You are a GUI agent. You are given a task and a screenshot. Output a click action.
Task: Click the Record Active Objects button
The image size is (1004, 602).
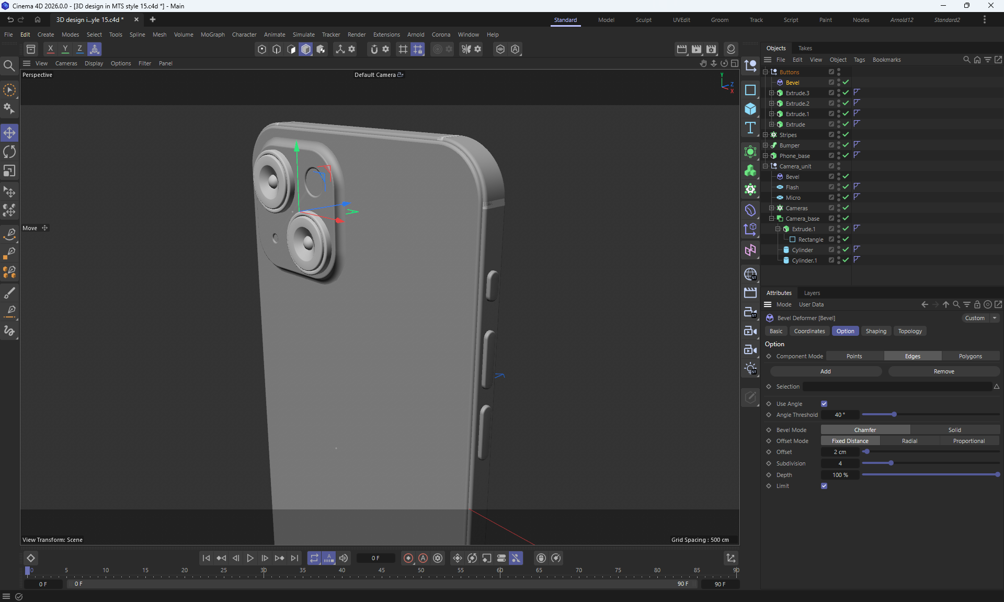point(408,558)
